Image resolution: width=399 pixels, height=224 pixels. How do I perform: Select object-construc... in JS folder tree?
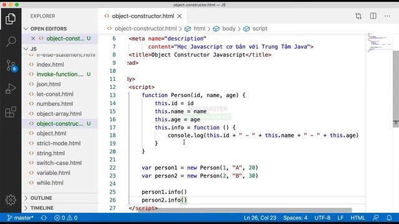click(x=60, y=124)
